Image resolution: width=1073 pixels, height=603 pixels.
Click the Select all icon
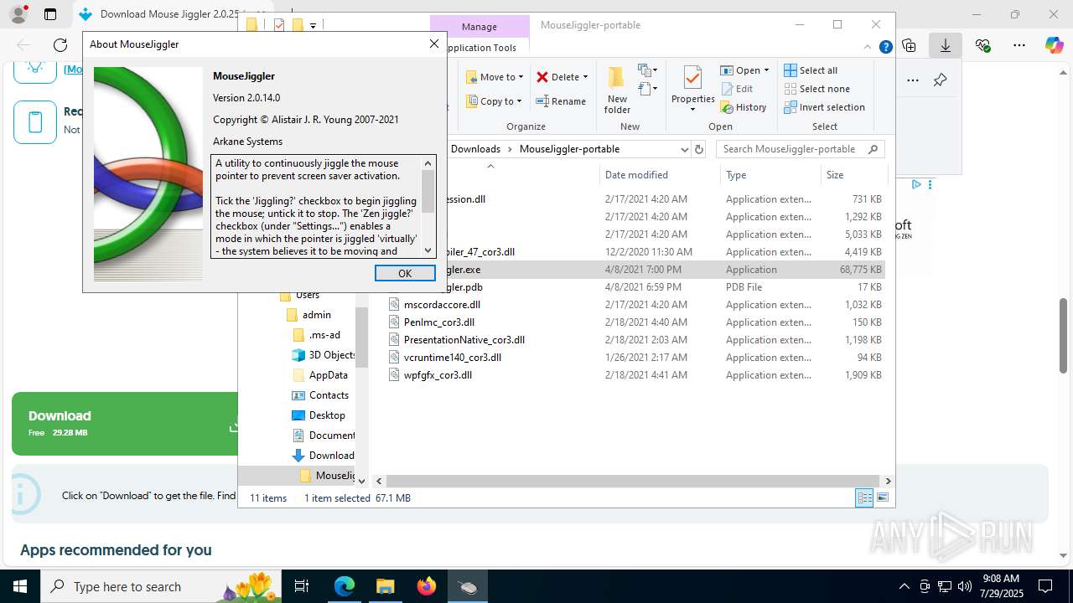click(790, 70)
